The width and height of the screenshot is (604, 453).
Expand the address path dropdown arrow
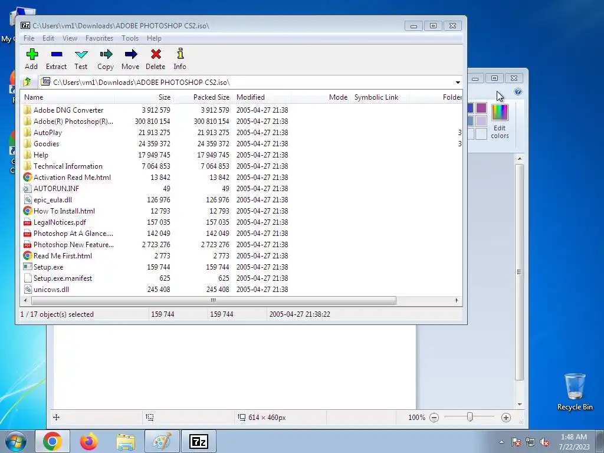pos(458,83)
